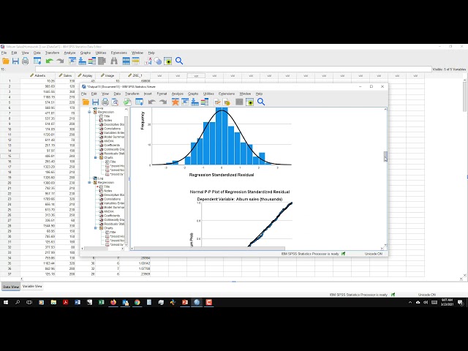Click the Viewer vertical scrollbar thumb
This screenshot has height=351, width=468.
385,156
